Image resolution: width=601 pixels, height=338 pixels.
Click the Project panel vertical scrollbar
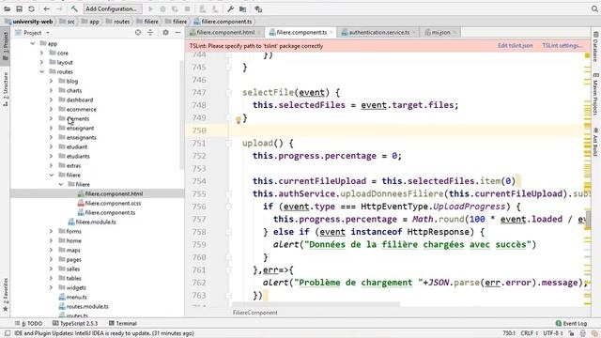pos(181,115)
